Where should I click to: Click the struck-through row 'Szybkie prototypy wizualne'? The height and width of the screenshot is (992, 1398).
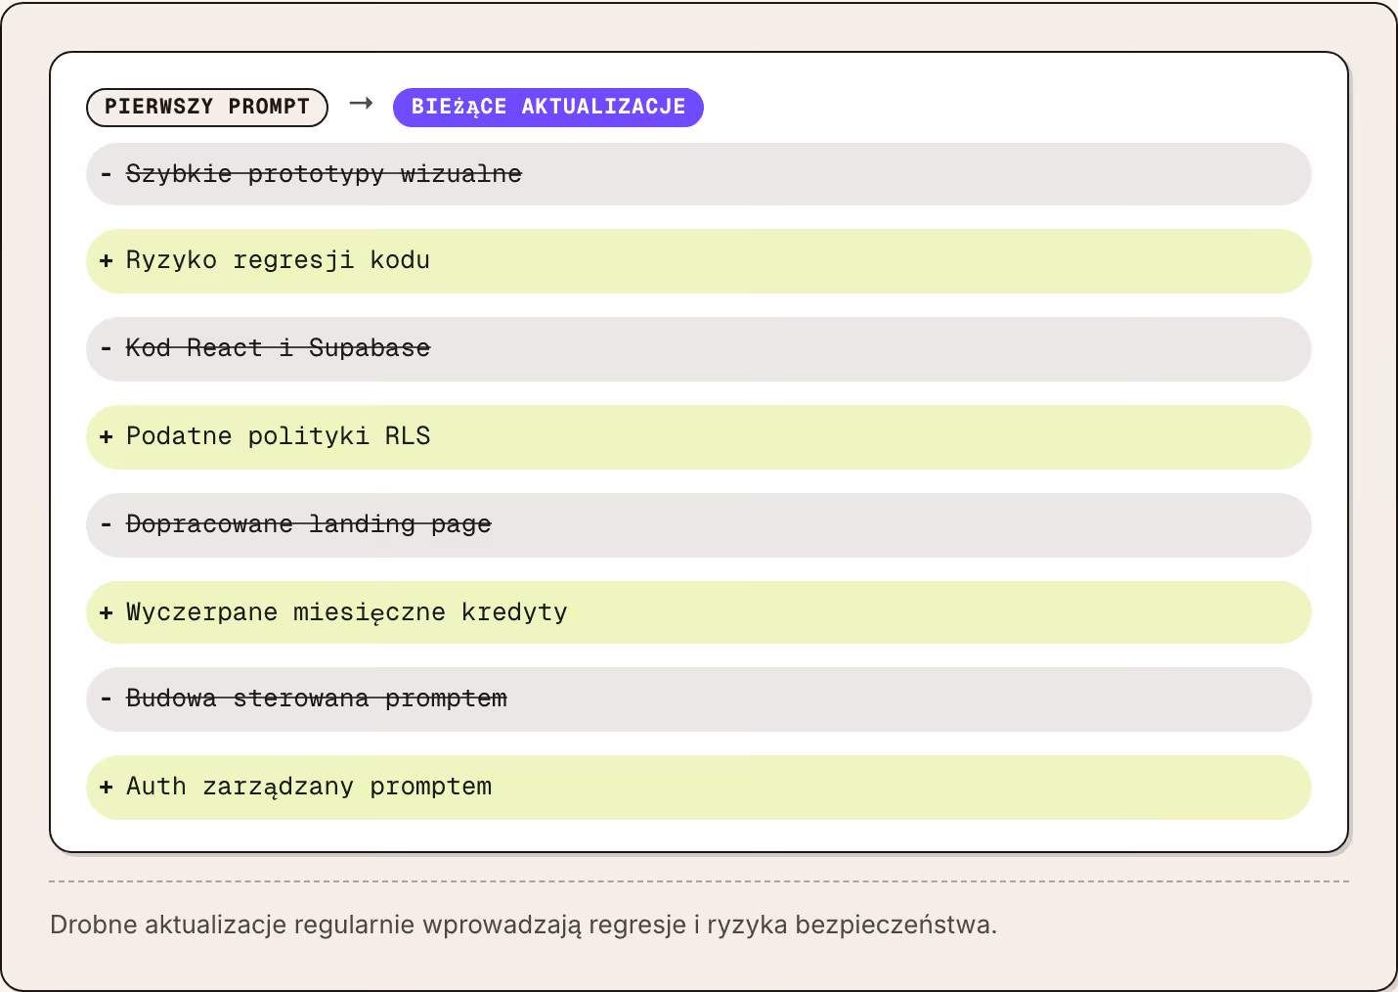click(699, 174)
